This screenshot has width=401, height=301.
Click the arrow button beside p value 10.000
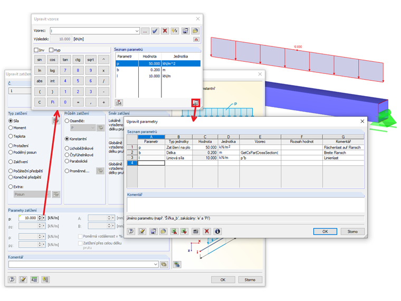click(44, 218)
